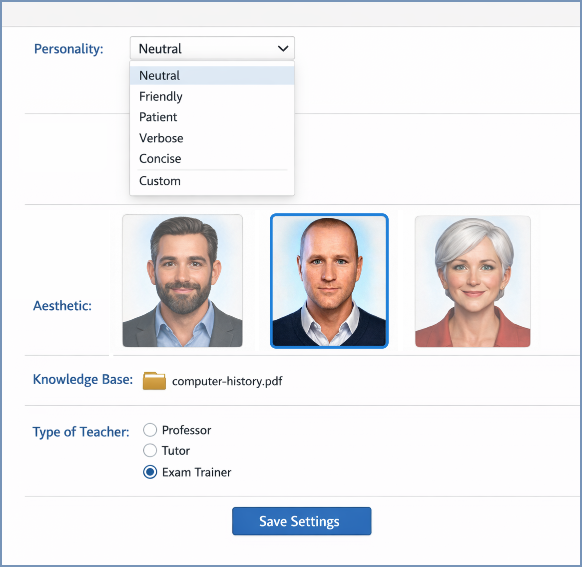Select the Exam Trainer radio button
Screen dimensions: 582x567
click(150, 472)
